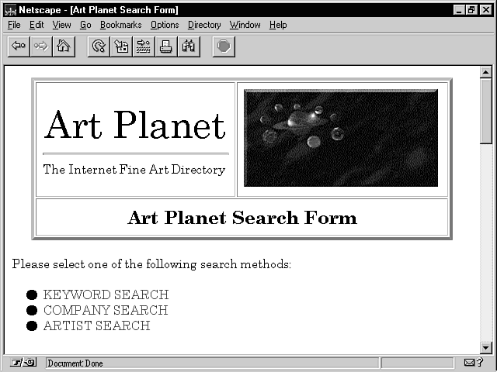The height and width of the screenshot is (372, 497).
Task: Click the 'Document: Done' status text
Action: (x=75, y=363)
